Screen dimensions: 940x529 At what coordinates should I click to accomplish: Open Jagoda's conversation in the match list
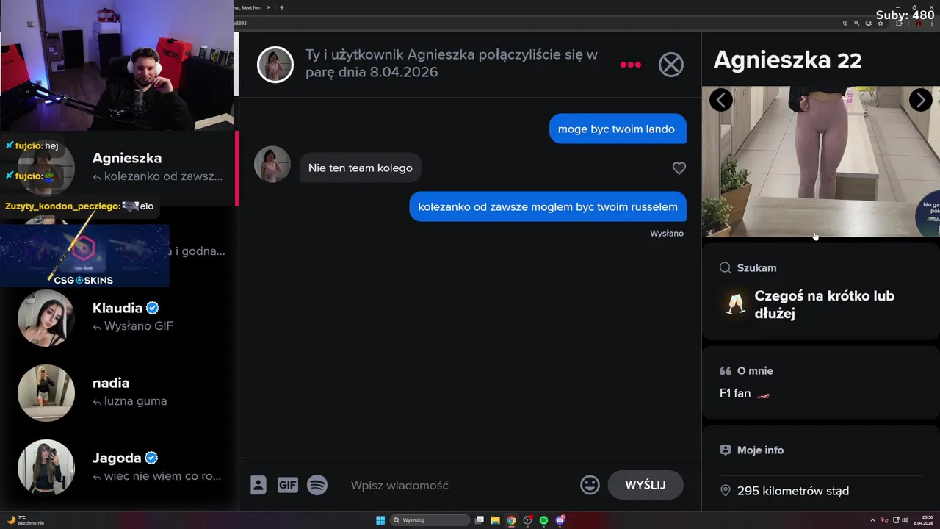[x=121, y=467]
